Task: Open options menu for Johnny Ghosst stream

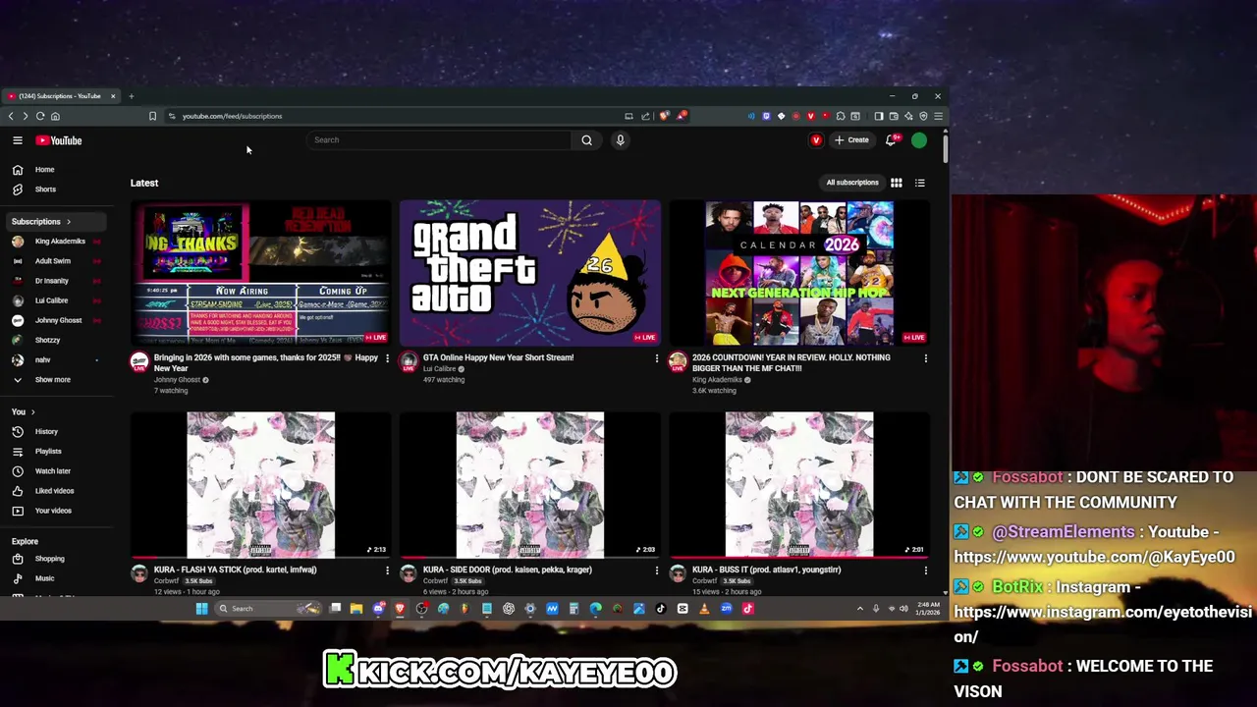Action: pyautogui.click(x=387, y=358)
